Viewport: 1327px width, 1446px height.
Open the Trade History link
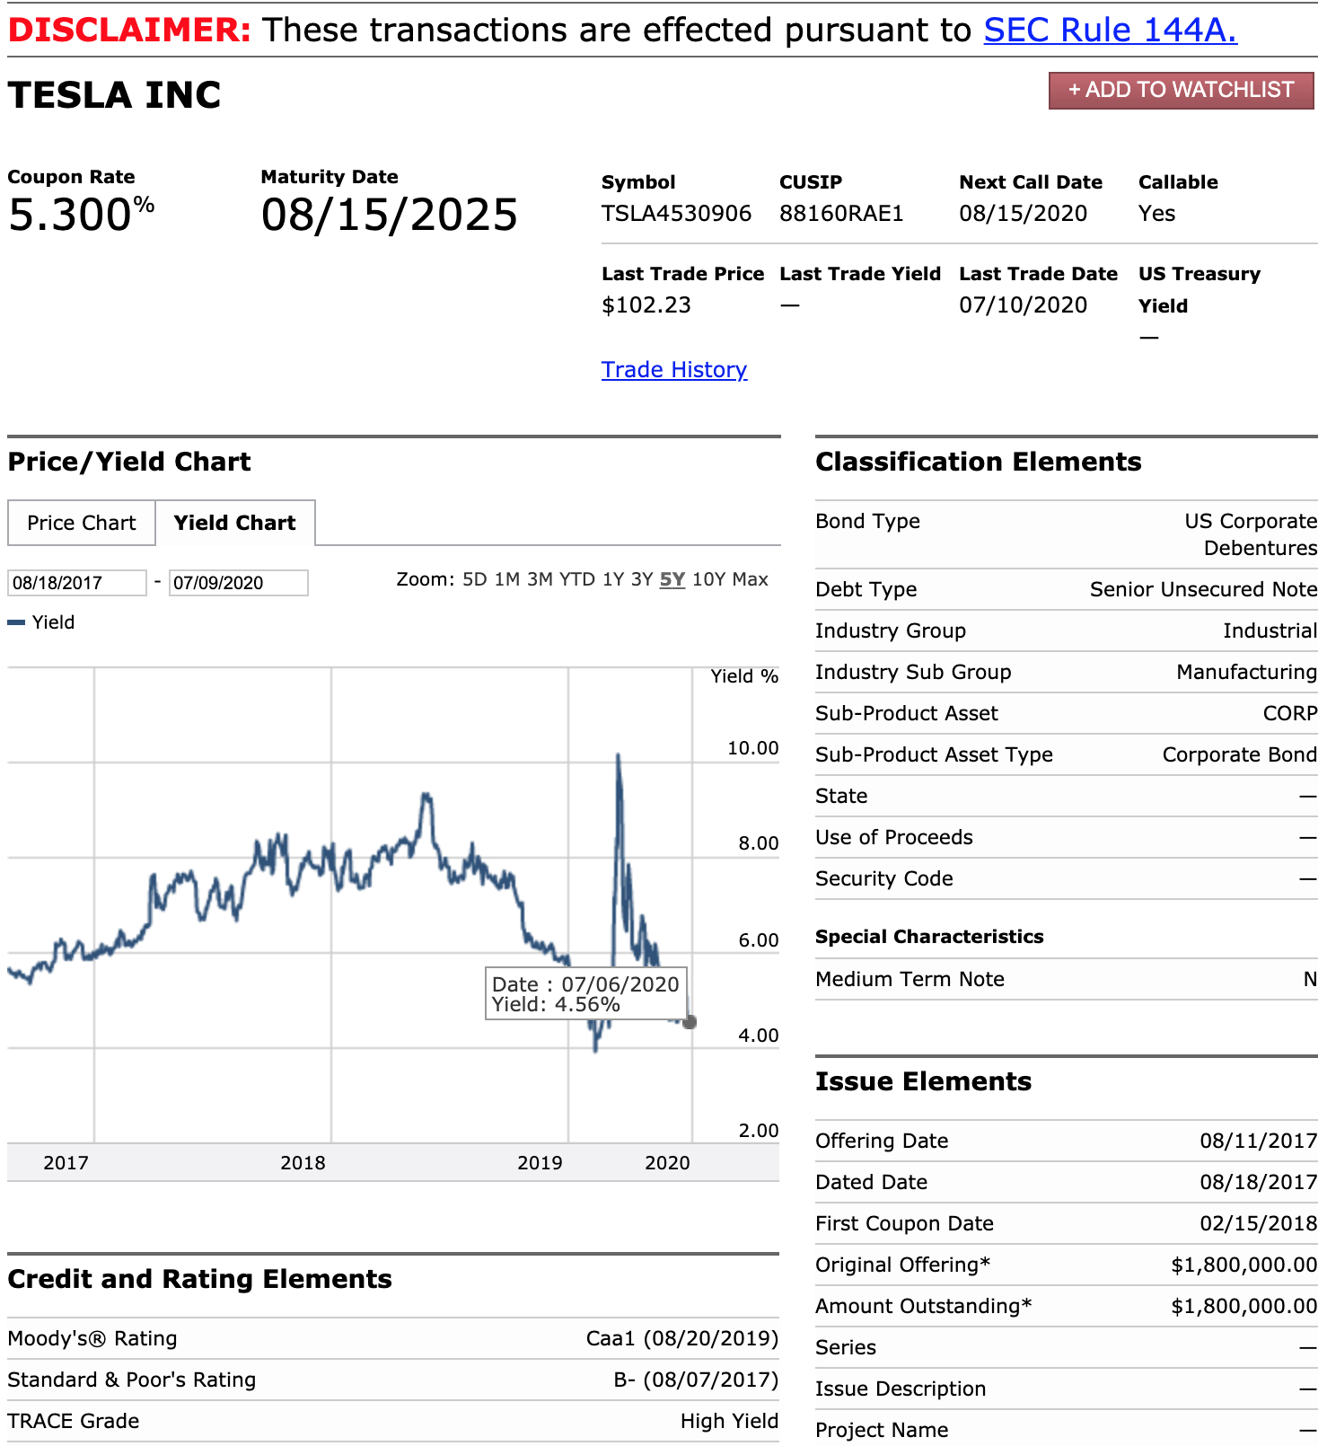point(673,369)
